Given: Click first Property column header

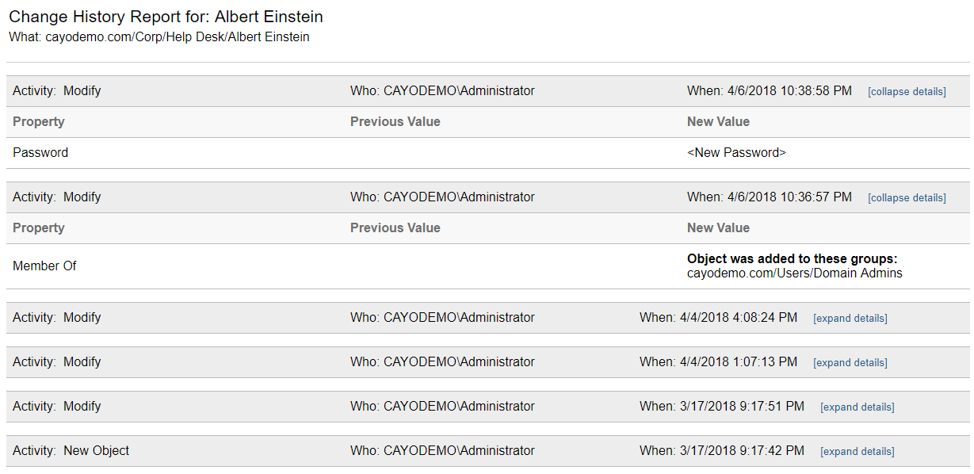Looking at the screenshot, I should pyautogui.click(x=39, y=122).
